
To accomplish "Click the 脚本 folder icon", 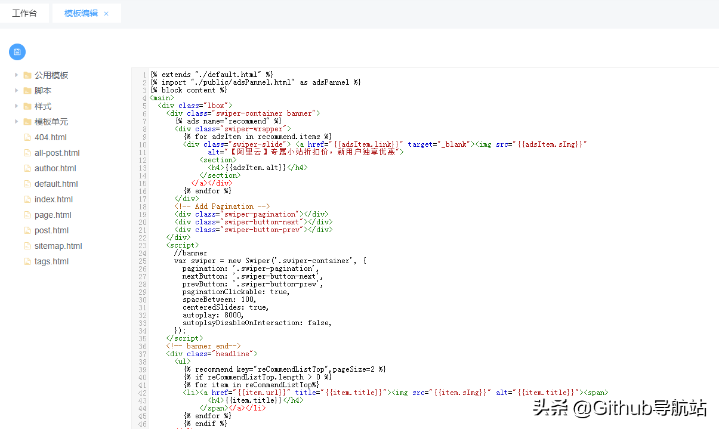I will [27, 91].
